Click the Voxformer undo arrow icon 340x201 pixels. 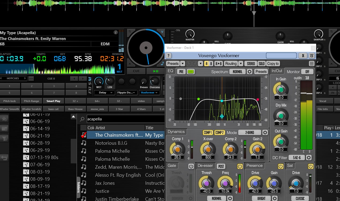point(189,64)
